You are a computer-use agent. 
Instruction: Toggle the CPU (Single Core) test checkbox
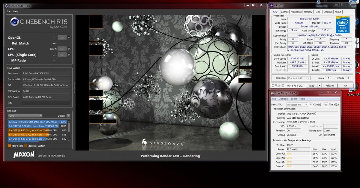point(69,55)
